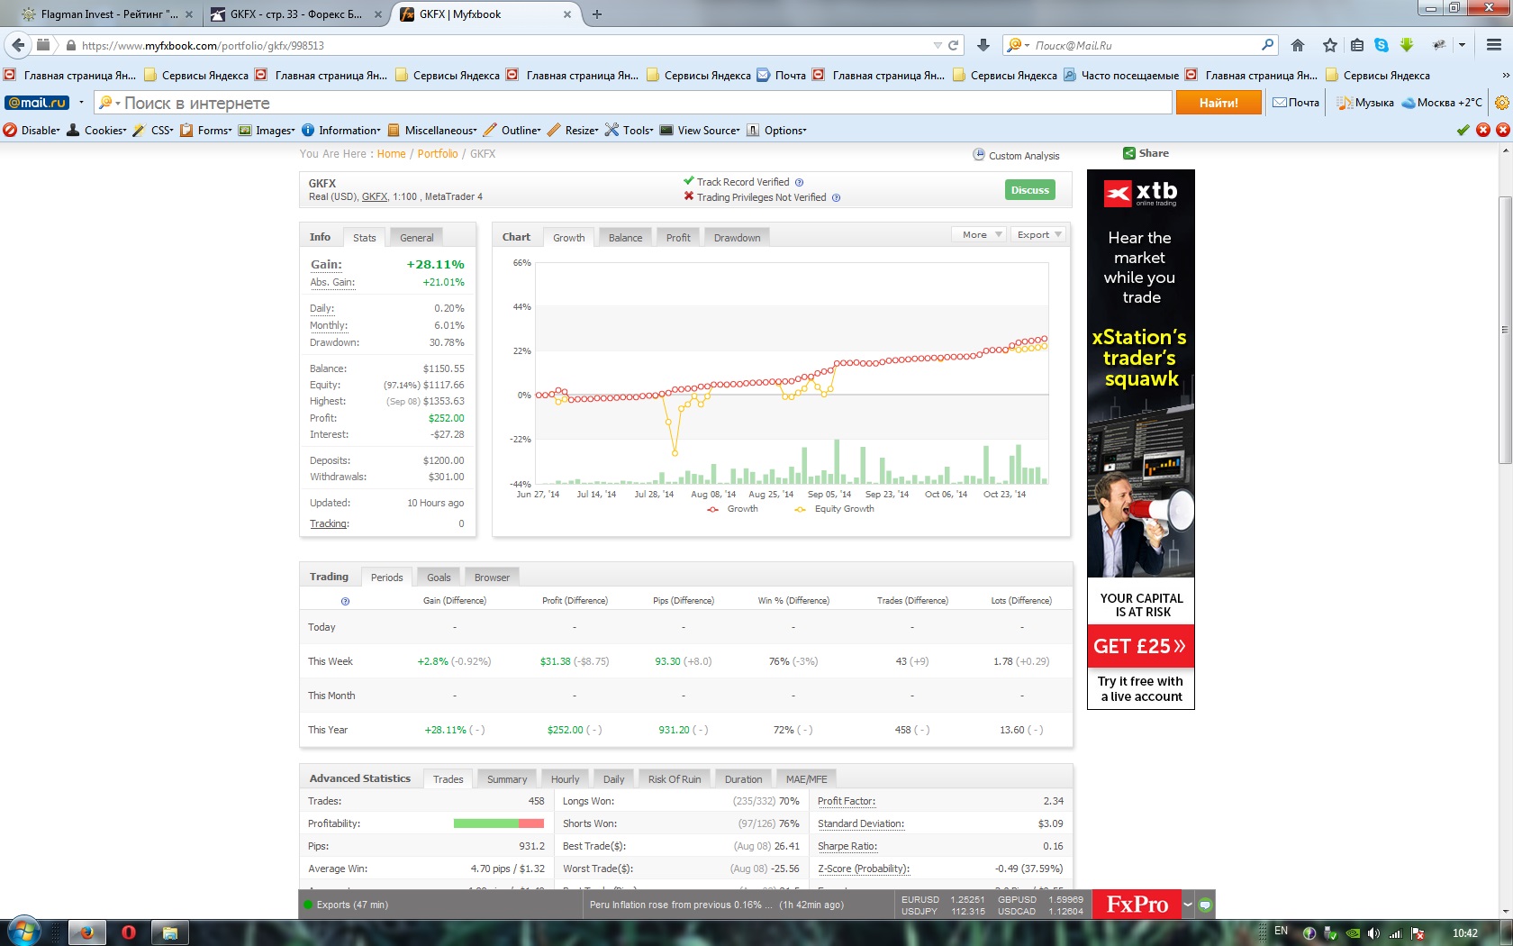
Task: Click the magnifier icon in Mail.Ru search box
Action: point(1267,44)
